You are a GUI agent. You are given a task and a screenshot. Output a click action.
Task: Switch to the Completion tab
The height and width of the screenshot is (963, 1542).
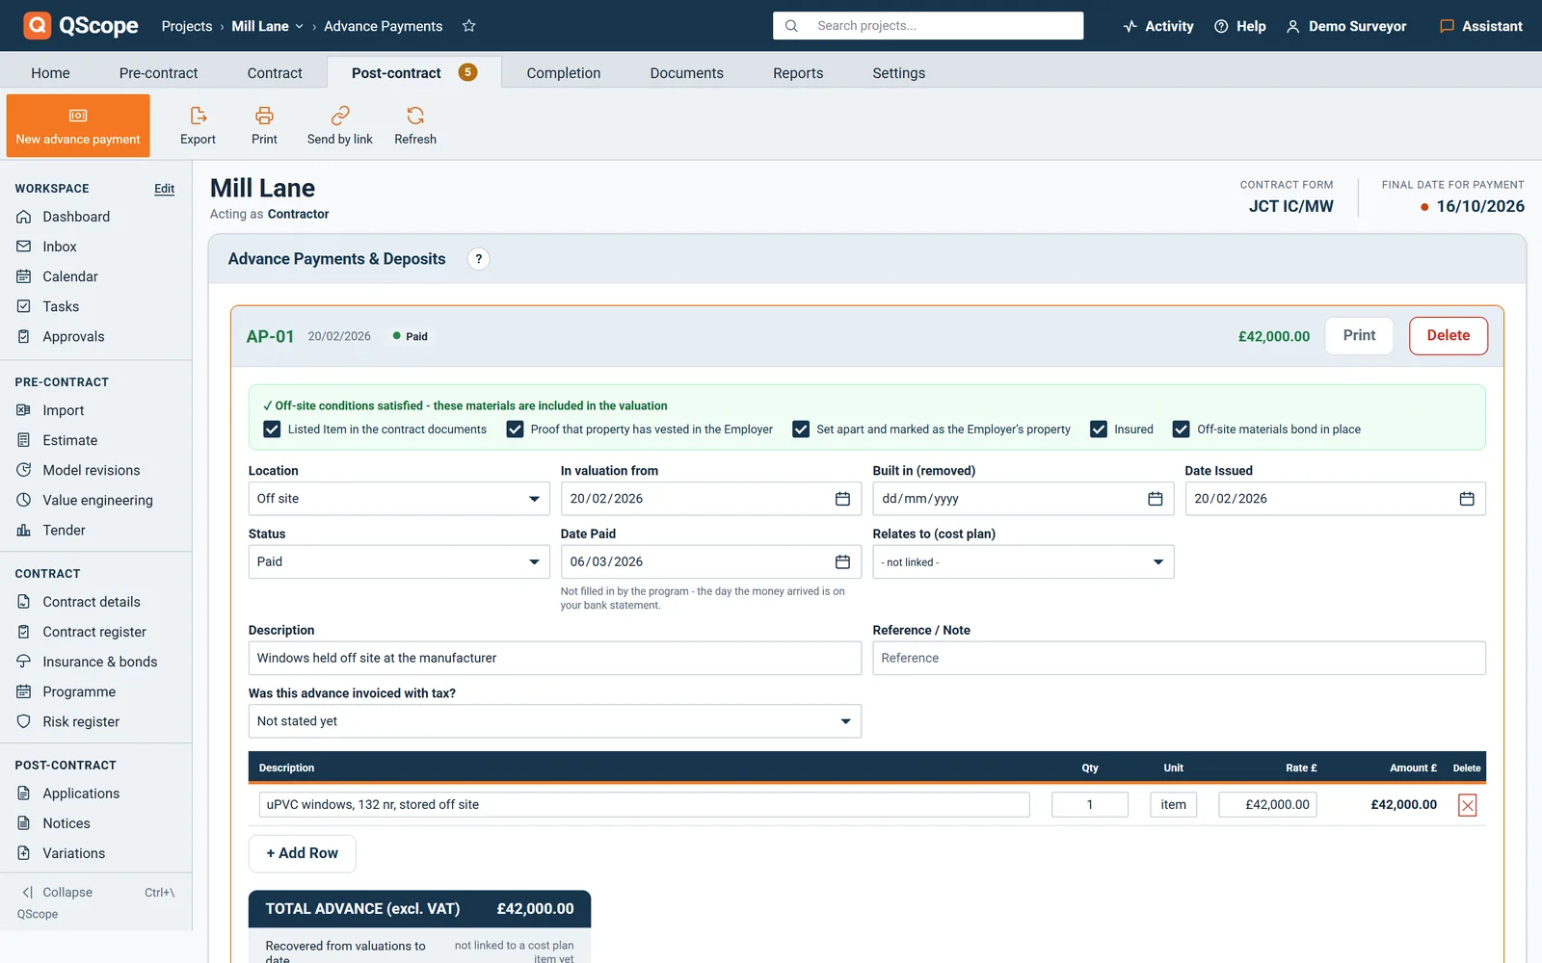[564, 73]
